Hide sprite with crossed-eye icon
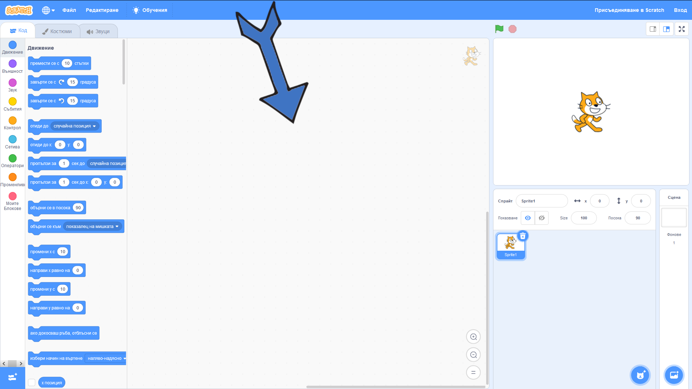The image size is (692, 389). pos(541,218)
